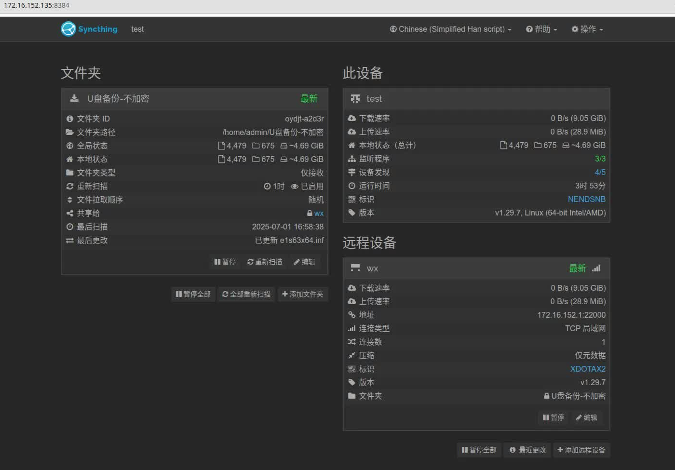The height and width of the screenshot is (470, 675).
Task: Click 暂停全部 under the folders list
Action: click(193, 294)
